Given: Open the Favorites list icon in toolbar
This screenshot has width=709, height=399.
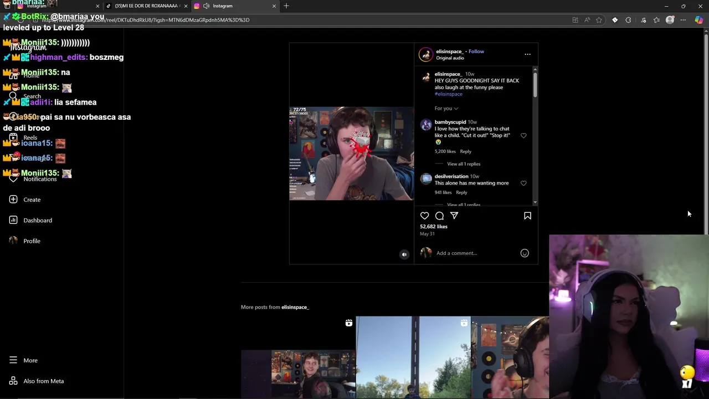Looking at the screenshot, I should pyautogui.click(x=656, y=20).
